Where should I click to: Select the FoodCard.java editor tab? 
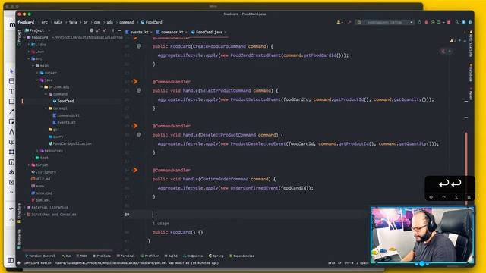[209, 32]
